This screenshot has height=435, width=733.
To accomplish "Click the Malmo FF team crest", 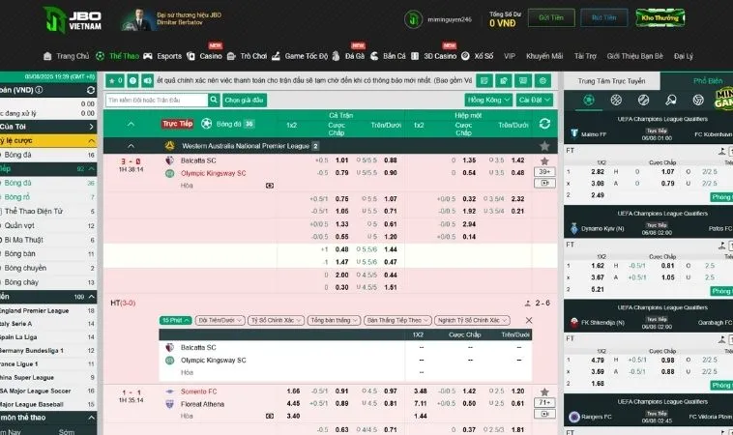I will [x=574, y=133].
